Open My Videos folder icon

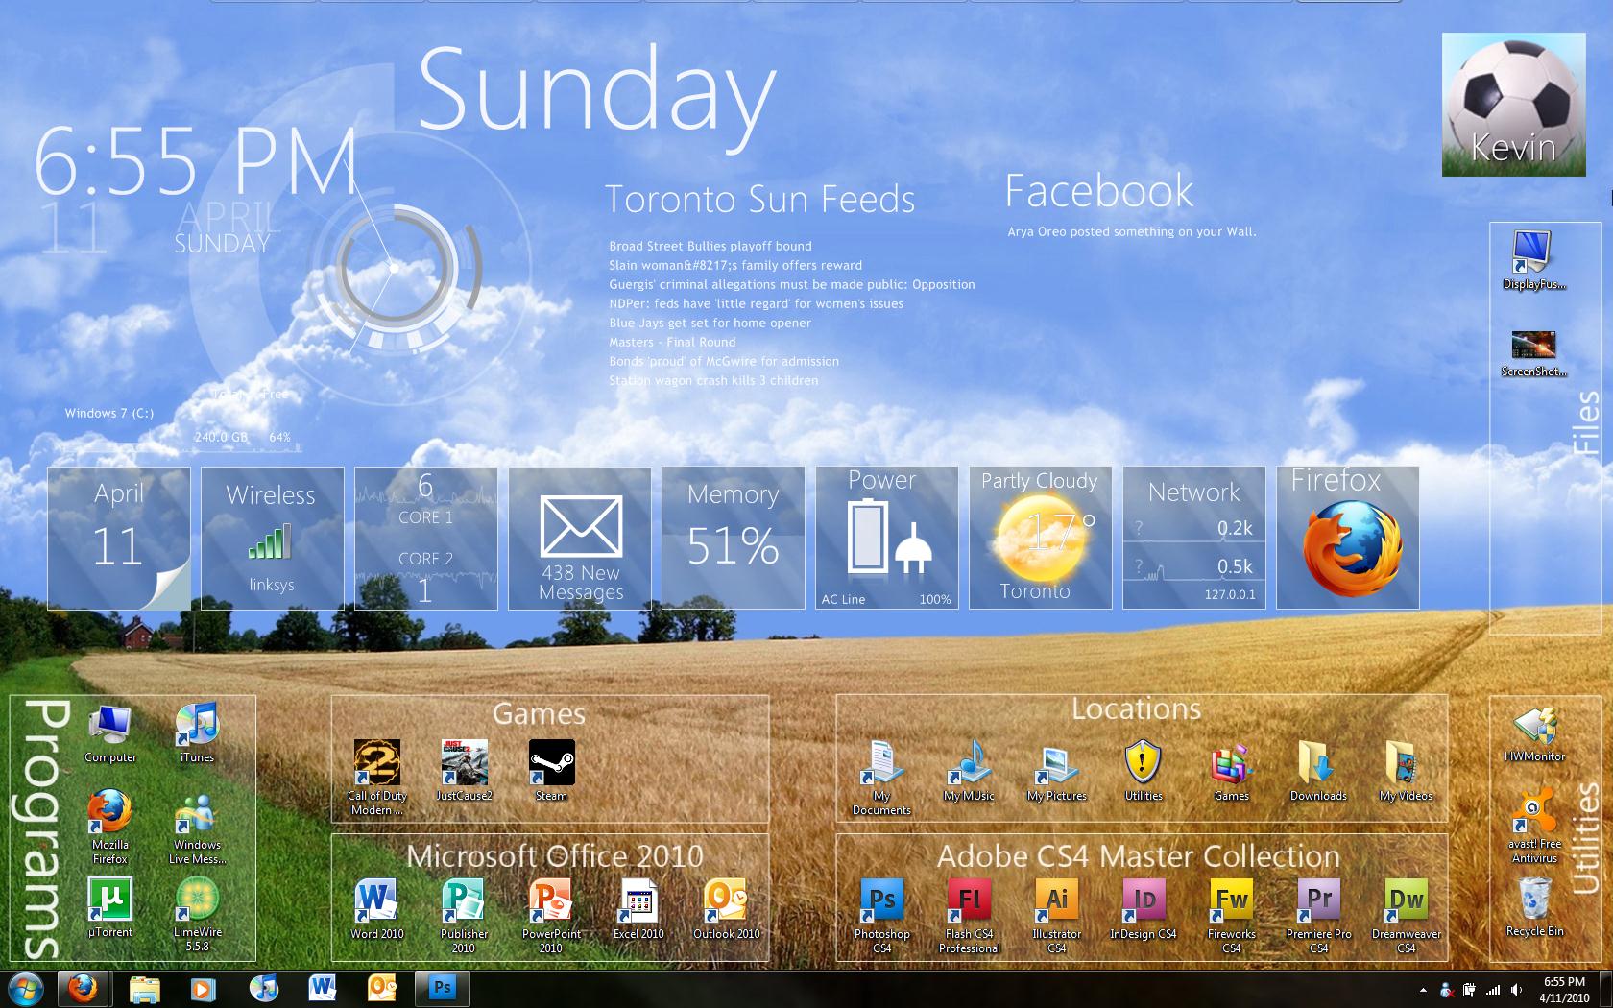1407,771
